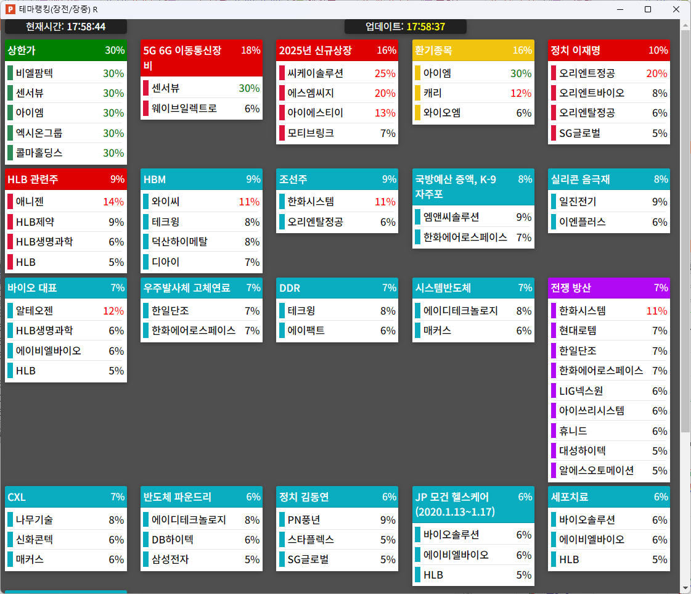Select 이엔플러스 row
The height and width of the screenshot is (594, 691).
pos(609,222)
